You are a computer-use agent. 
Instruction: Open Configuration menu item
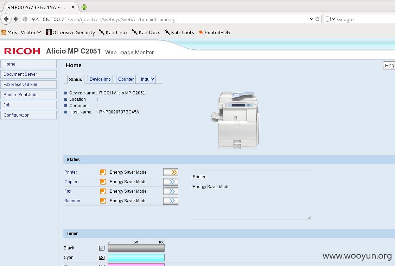tap(28, 115)
